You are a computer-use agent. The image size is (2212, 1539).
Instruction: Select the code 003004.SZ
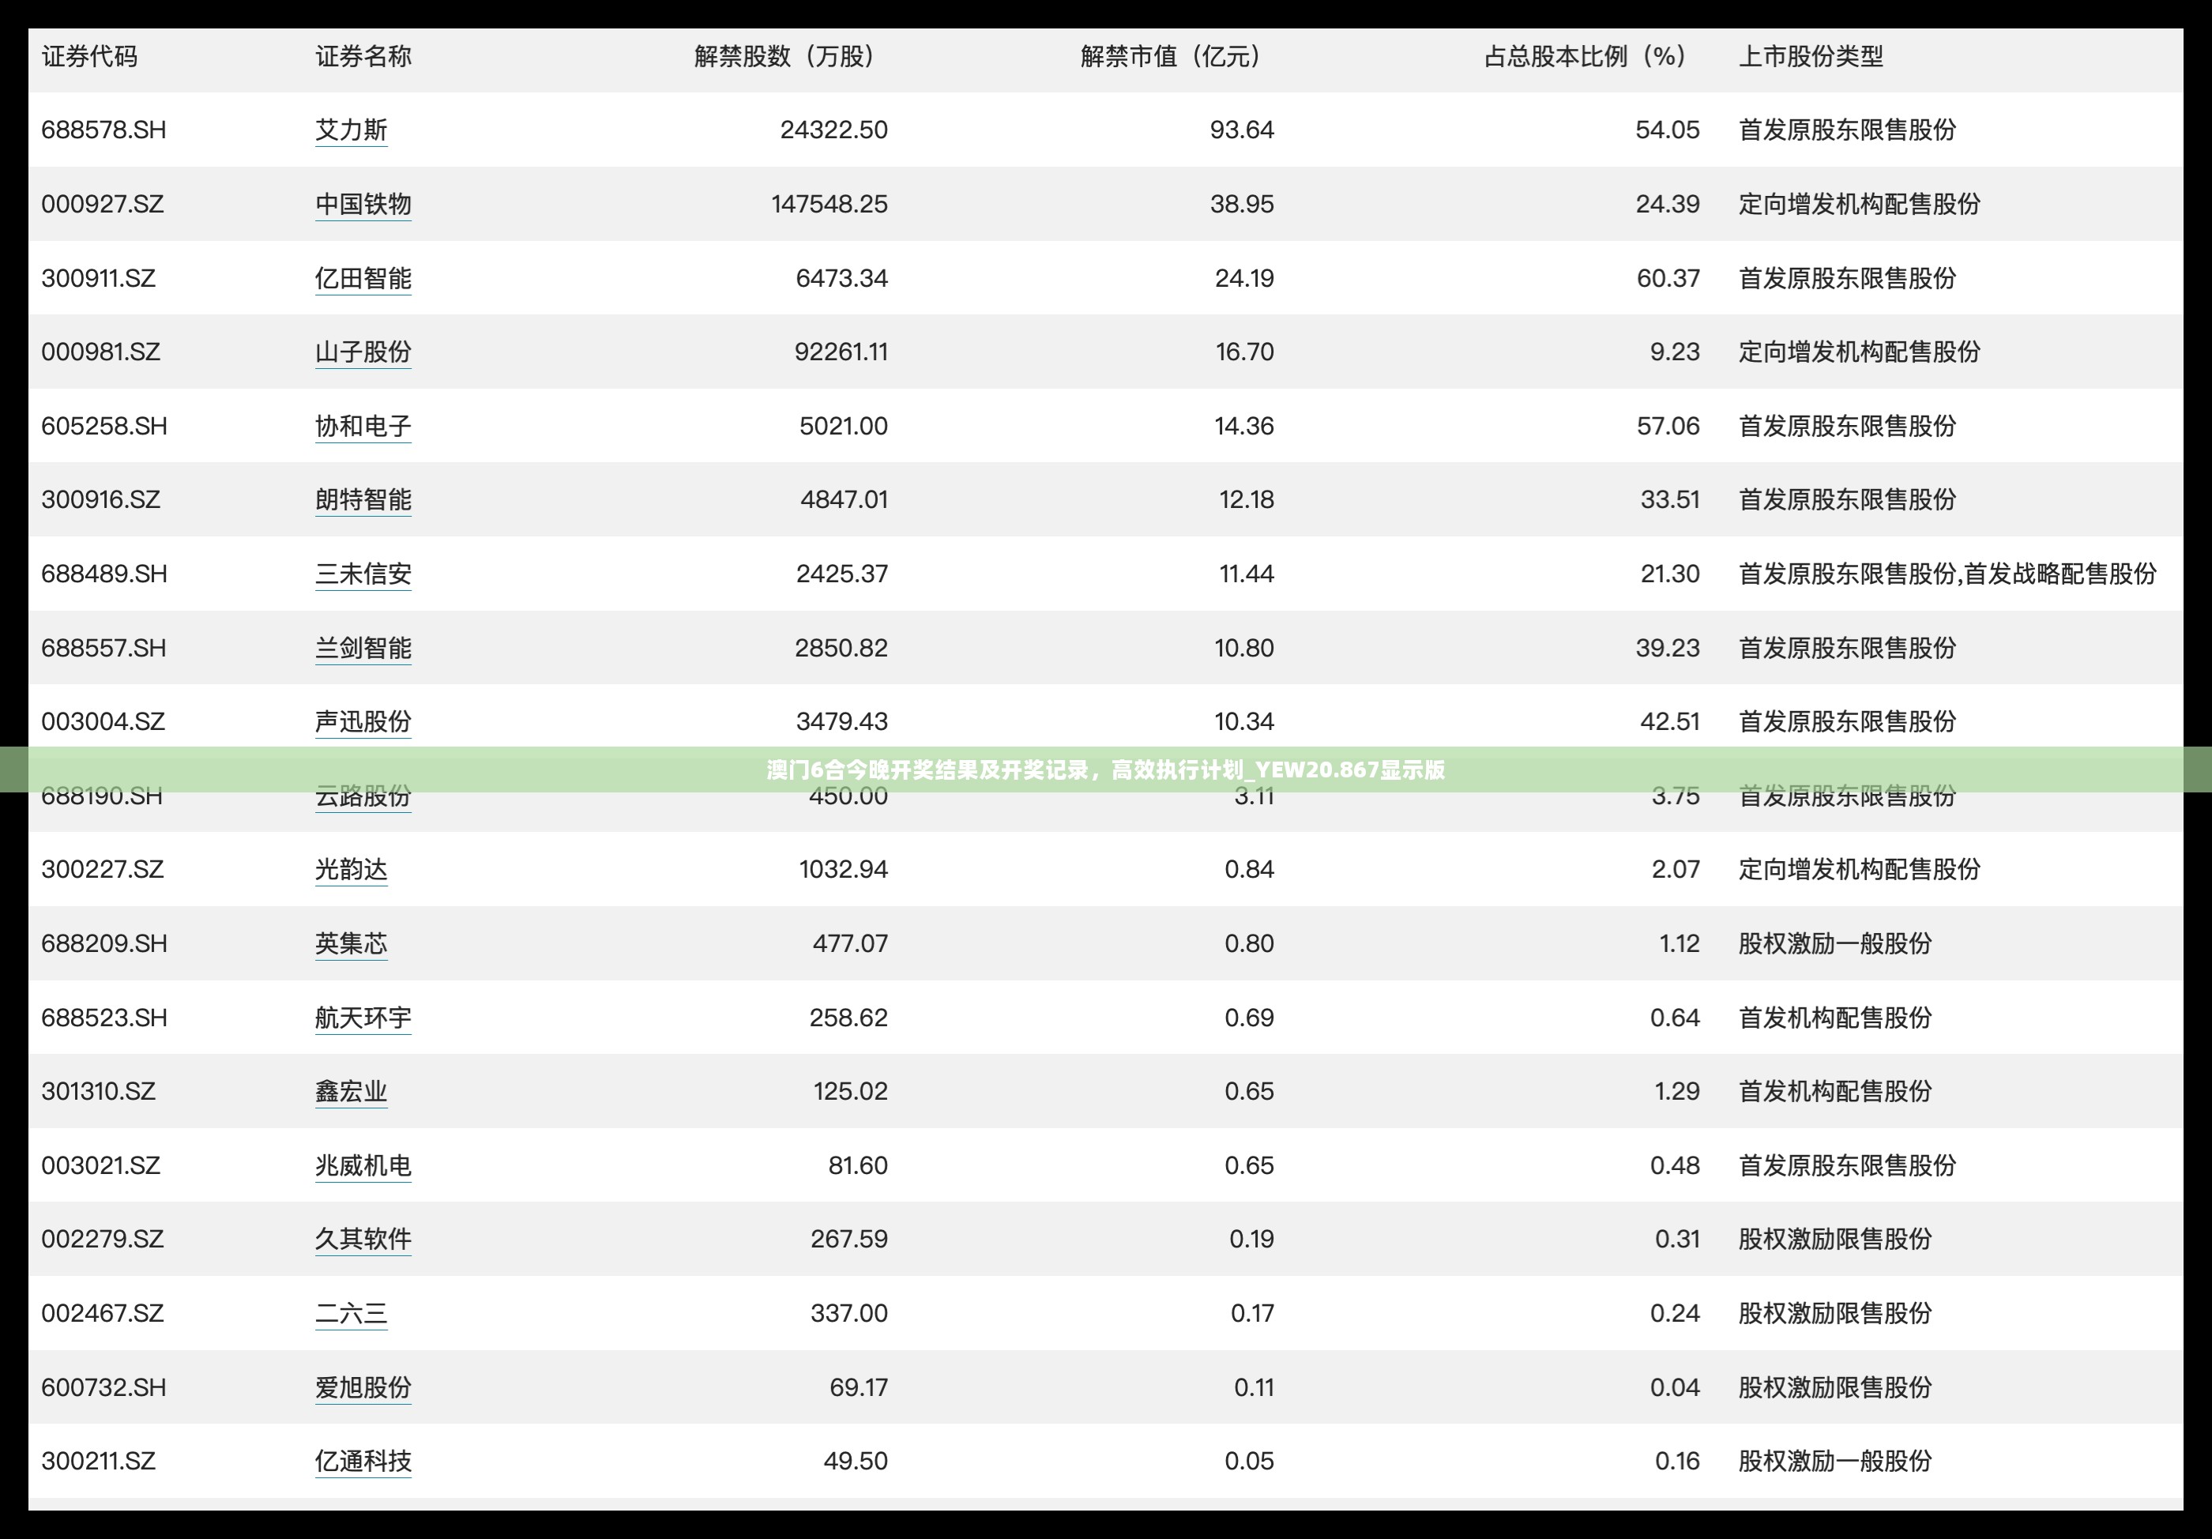tap(103, 722)
